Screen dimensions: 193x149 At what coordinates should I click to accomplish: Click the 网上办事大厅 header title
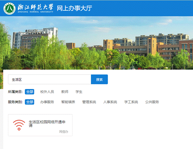(x=74, y=8)
